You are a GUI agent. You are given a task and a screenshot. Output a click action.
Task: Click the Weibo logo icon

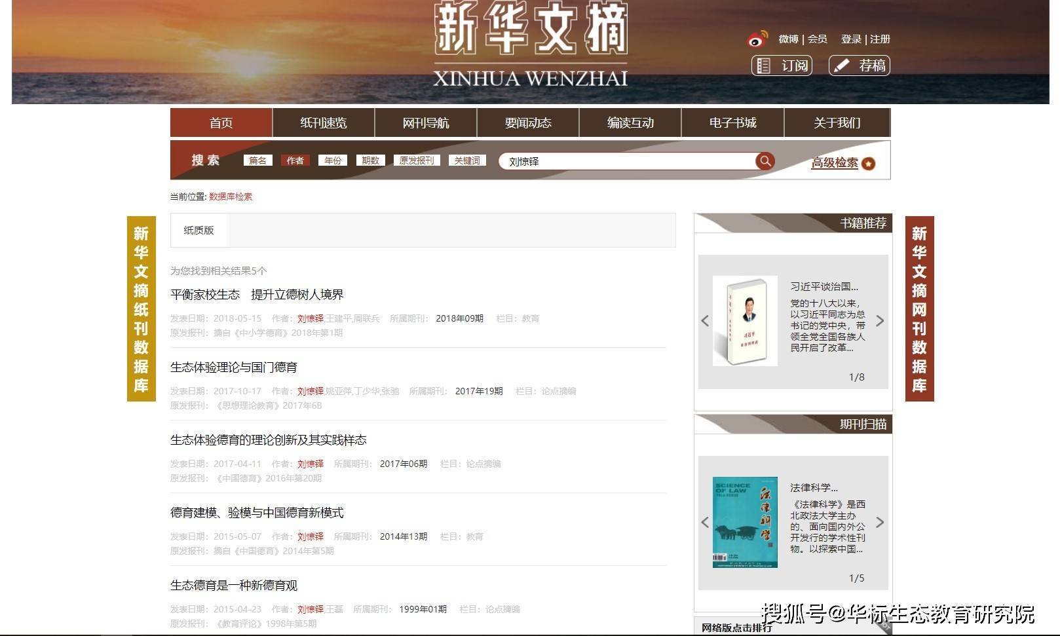coord(757,39)
